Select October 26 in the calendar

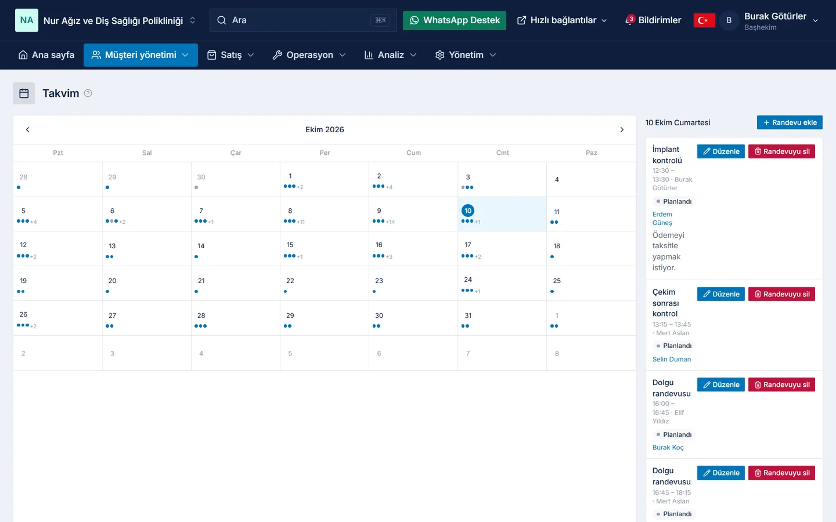[58, 318]
